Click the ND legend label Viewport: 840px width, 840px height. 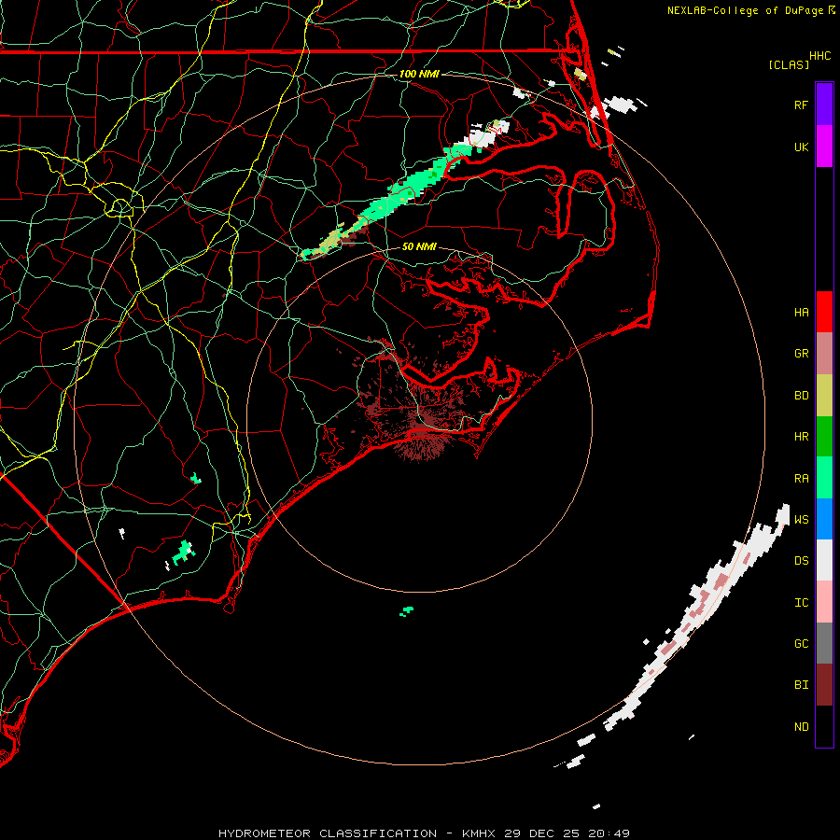801,726
